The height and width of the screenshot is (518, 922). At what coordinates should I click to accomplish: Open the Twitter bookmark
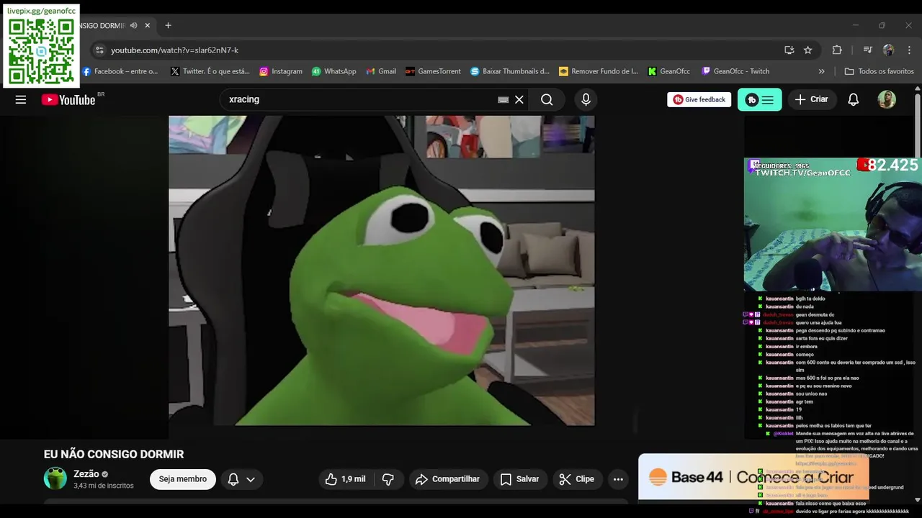[x=210, y=71]
